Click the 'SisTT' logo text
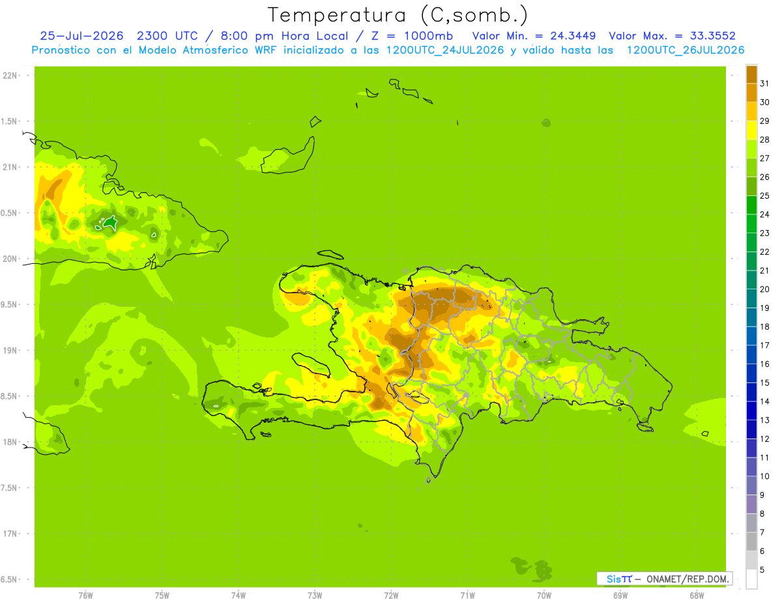 [x=619, y=579]
